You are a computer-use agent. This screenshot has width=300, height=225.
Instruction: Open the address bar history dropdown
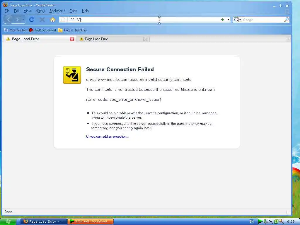click(228, 20)
